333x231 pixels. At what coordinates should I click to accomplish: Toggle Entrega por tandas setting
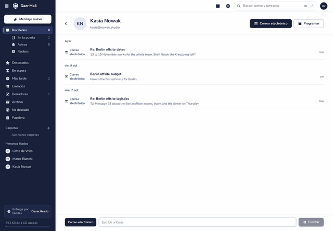[28, 211]
